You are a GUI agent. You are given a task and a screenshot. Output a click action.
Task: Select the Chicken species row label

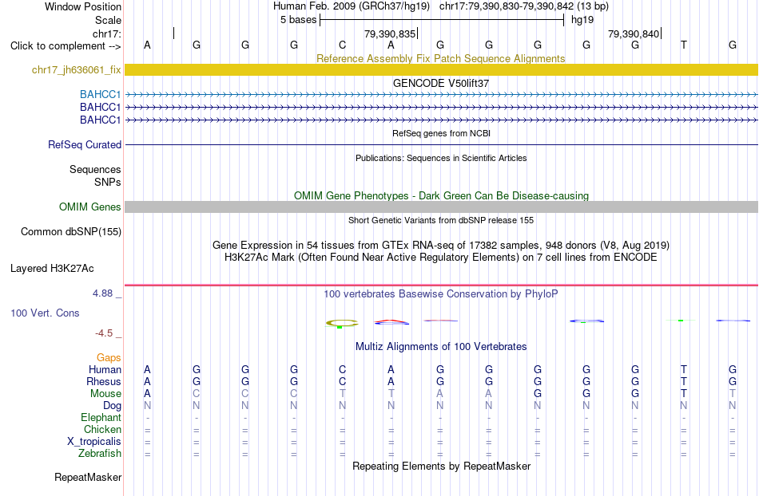tap(102, 429)
